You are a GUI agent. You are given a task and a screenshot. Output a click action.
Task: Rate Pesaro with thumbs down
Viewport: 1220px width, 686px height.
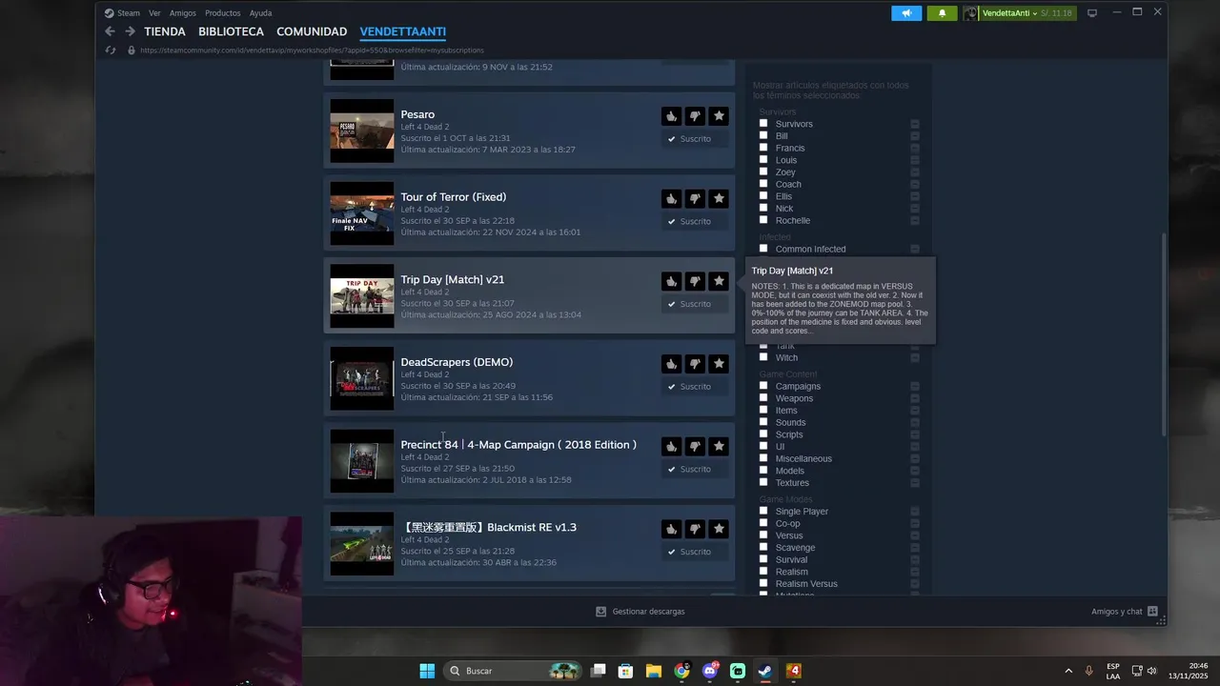point(695,116)
